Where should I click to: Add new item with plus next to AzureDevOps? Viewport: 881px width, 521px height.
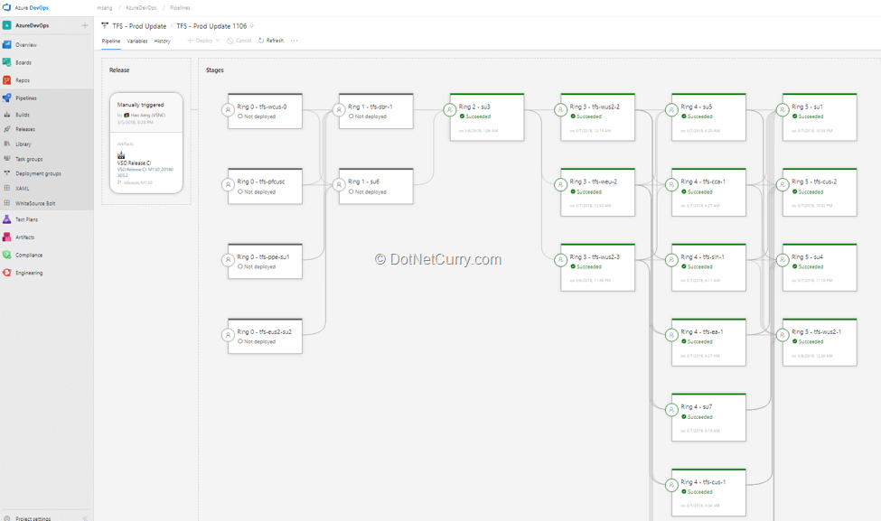tap(85, 25)
